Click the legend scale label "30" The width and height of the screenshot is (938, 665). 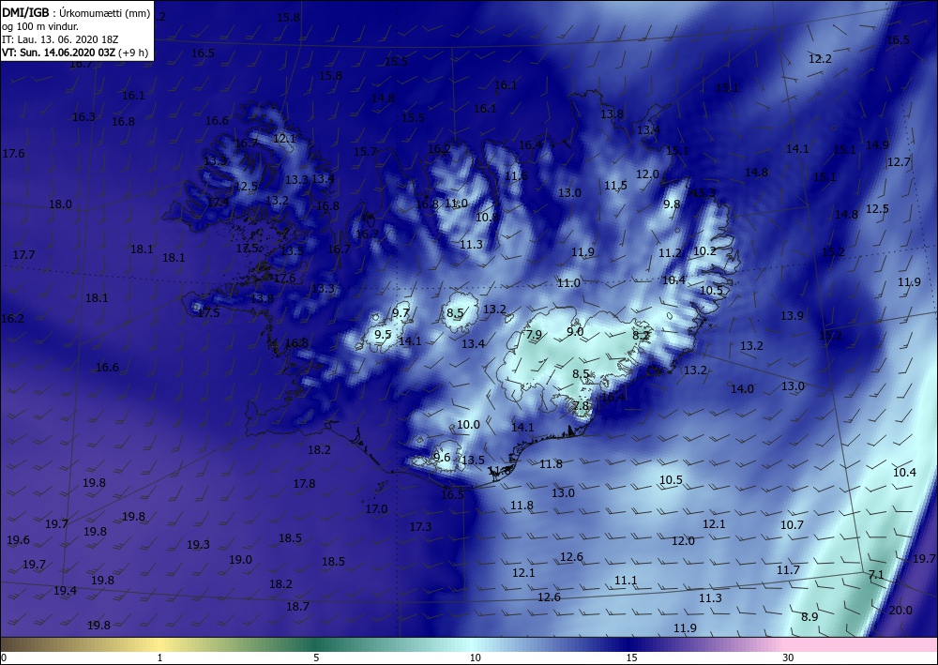[788, 657]
